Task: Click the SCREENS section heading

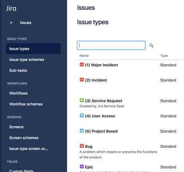Action: [14, 117]
